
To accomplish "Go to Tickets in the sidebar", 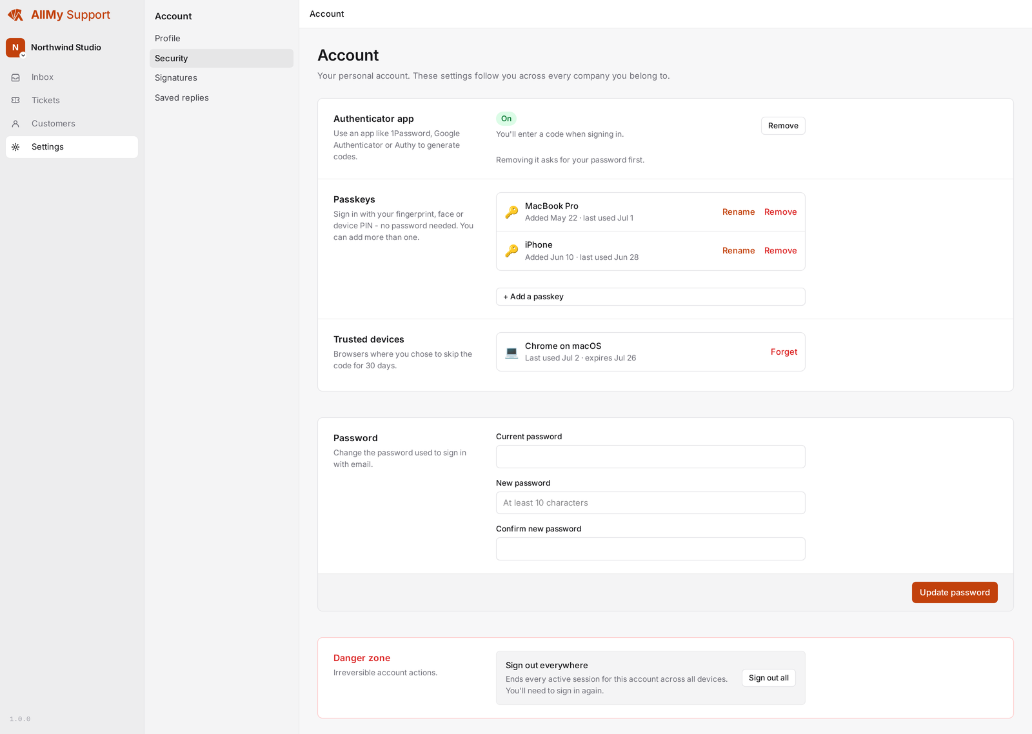I will coord(72,101).
